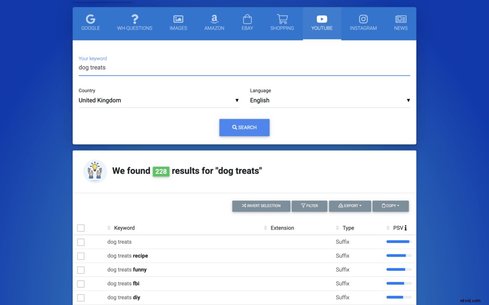Screen dimensions: 489x305
Task: Check the checkbox for 'dog treats recipe'
Action: pos(81,255)
